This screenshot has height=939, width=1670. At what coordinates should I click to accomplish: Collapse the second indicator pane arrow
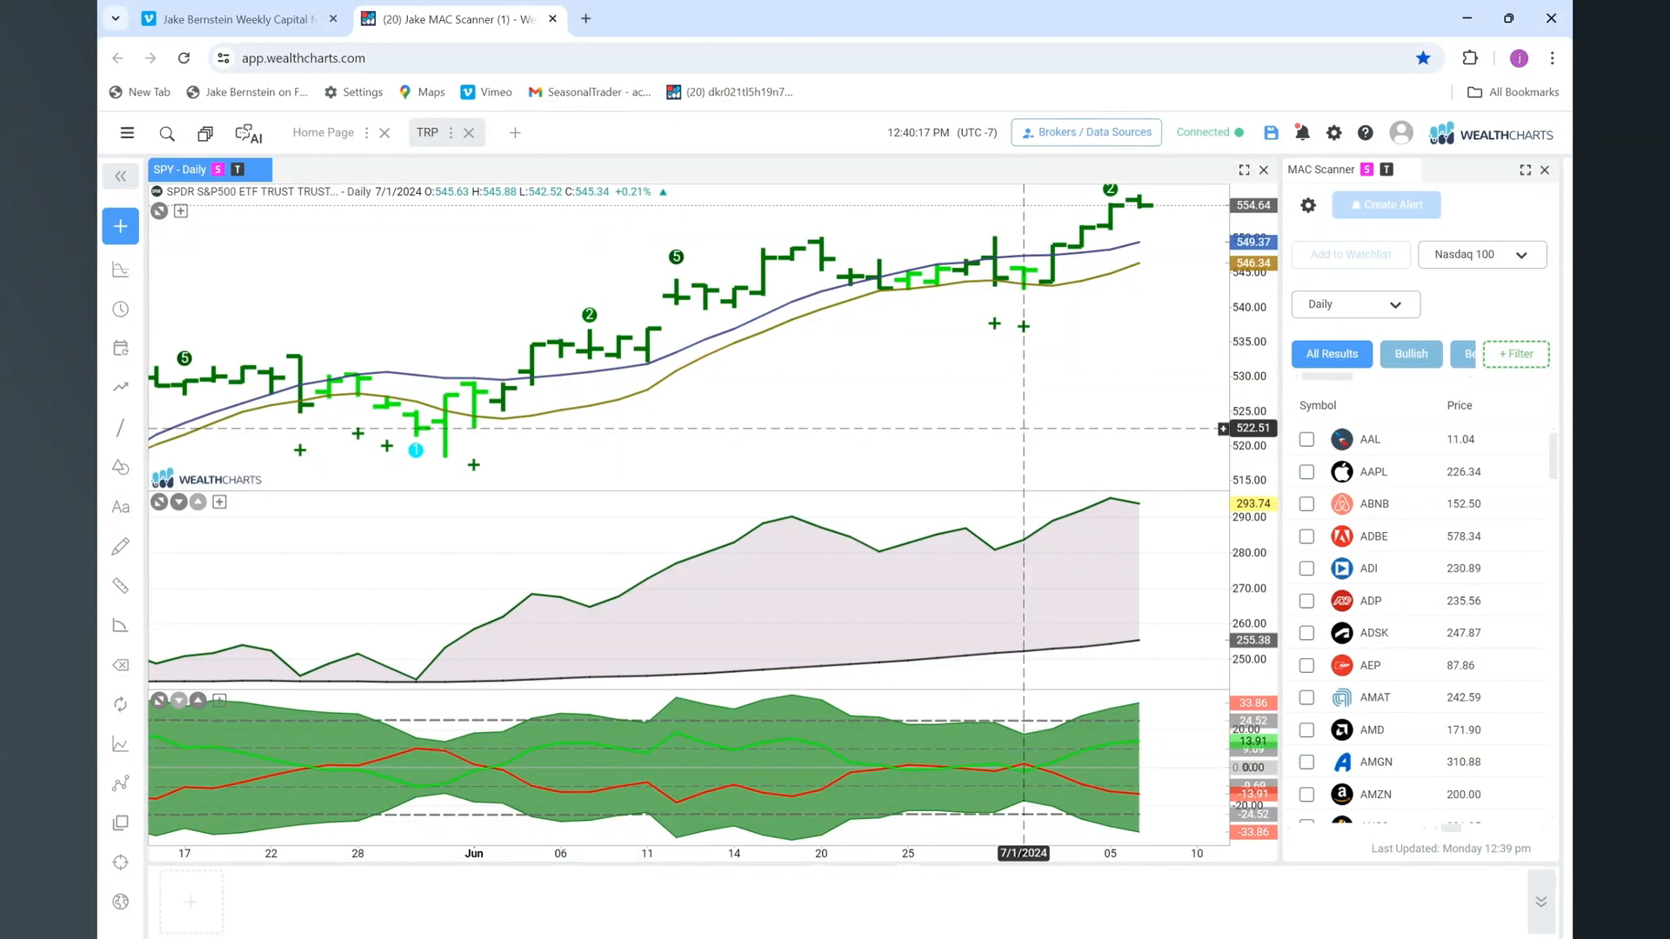pyautogui.click(x=179, y=502)
